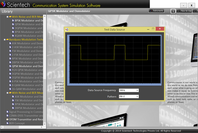Viewport: 198px width, 133px height.
Task: Click the document icon beside 8PSK Modulator
Action: [13, 32]
